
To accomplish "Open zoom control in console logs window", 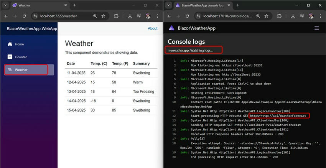I will pos(258,16).
